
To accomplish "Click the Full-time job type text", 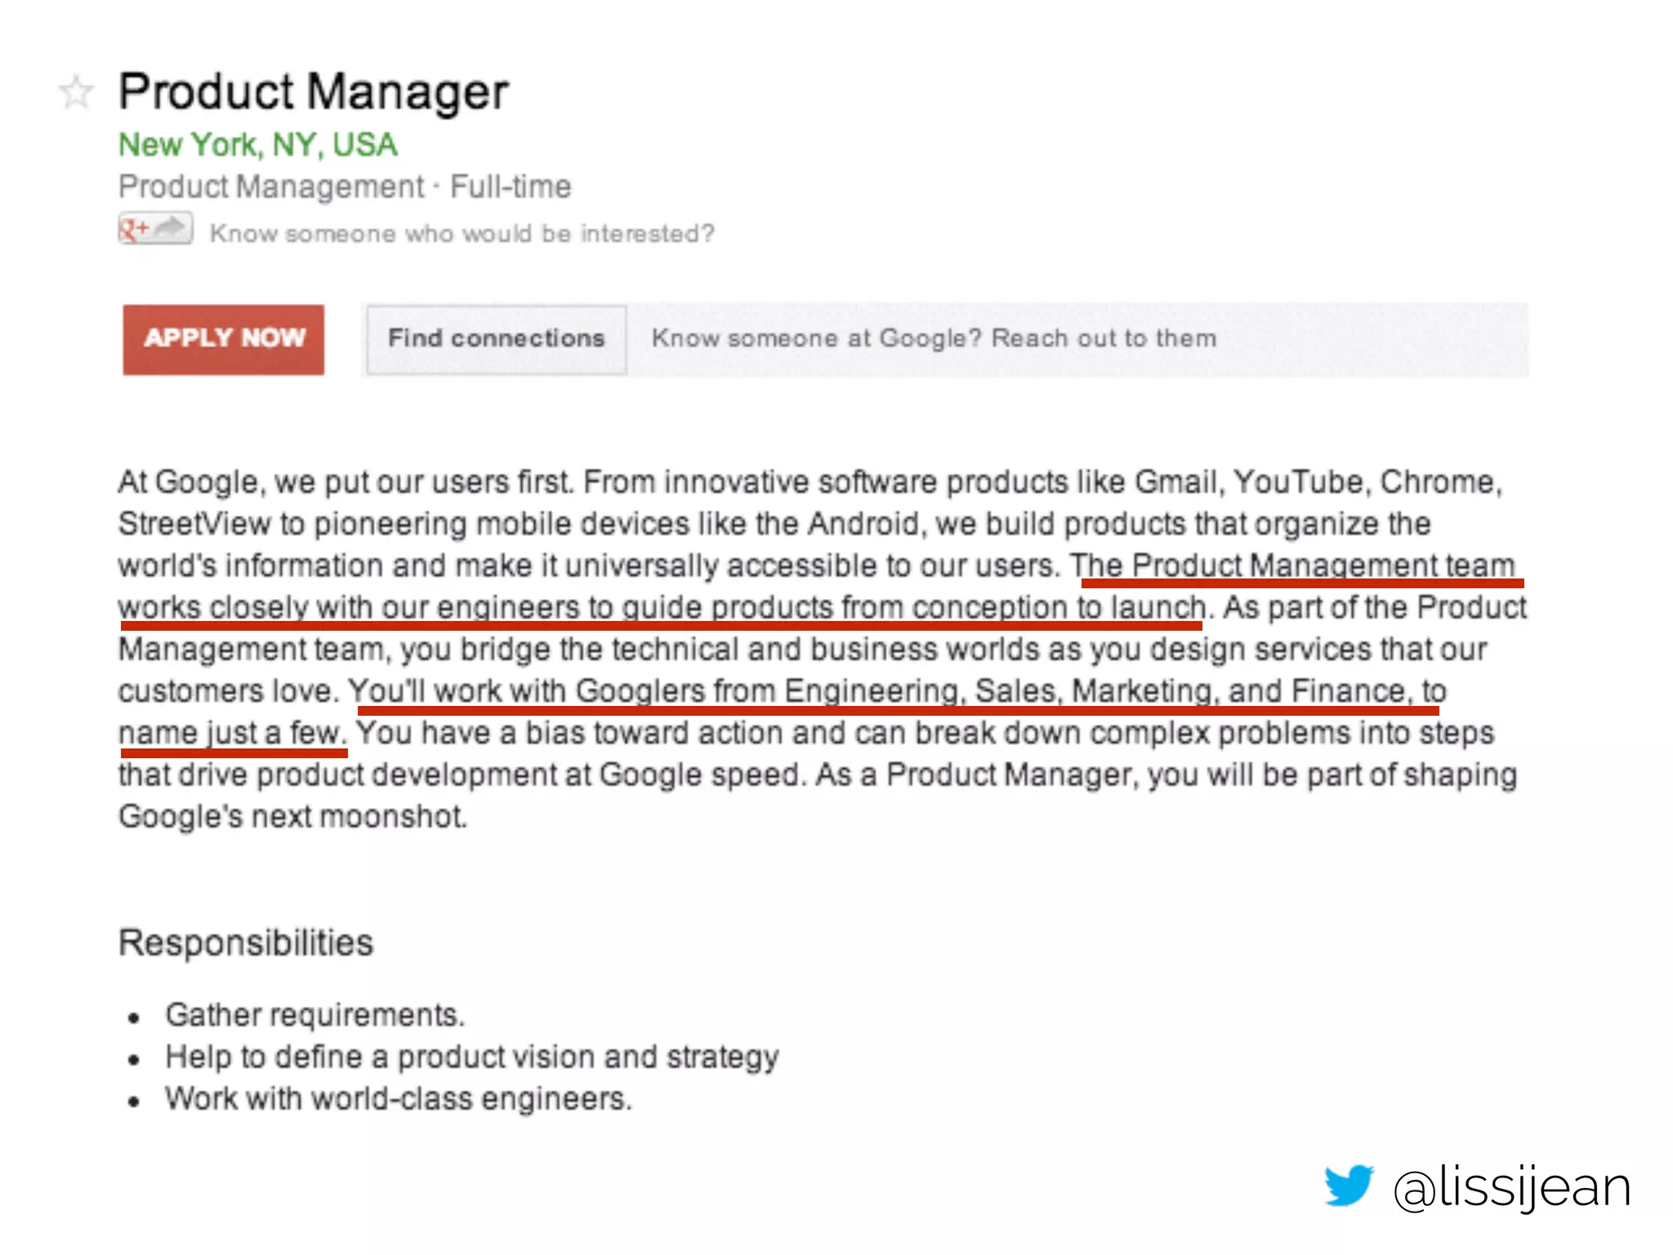I will pos(511,187).
